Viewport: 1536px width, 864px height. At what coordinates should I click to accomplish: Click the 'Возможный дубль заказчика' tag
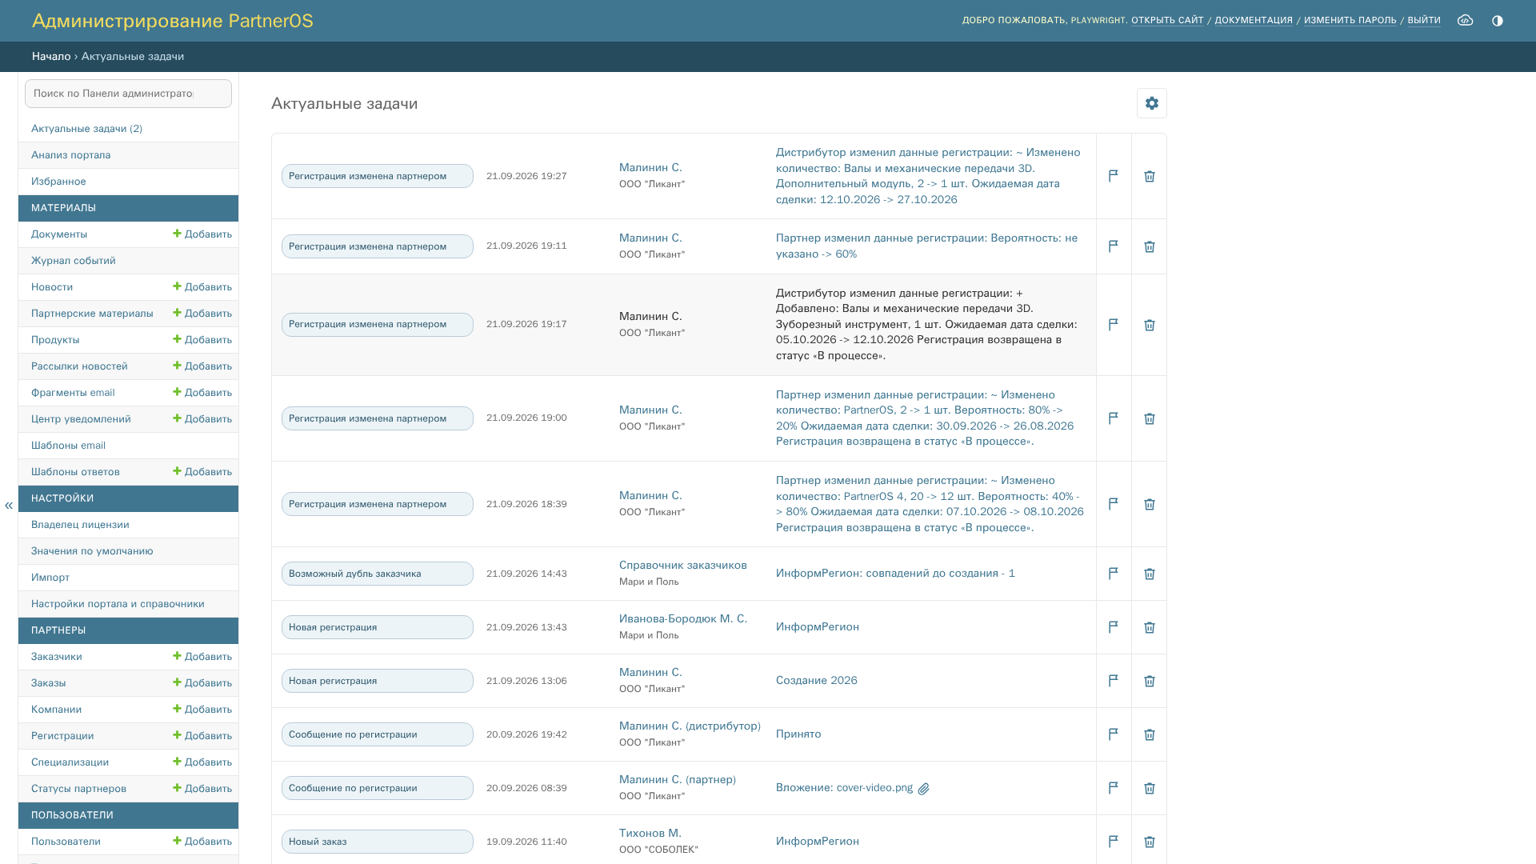[x=377, y=574]
